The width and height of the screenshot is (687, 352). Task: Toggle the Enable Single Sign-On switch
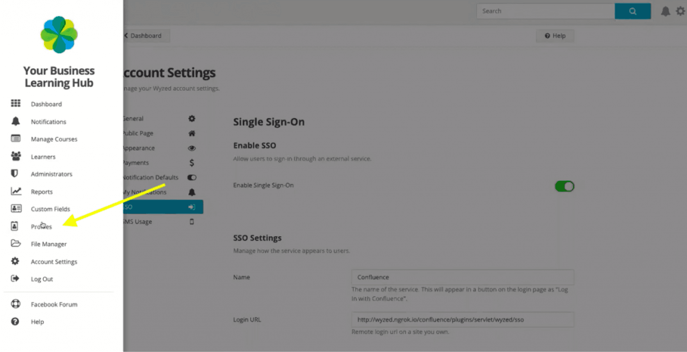(564, 186)
